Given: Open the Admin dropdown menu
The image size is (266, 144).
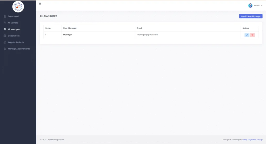Looking at the screenshot, I should click(258, 5).
